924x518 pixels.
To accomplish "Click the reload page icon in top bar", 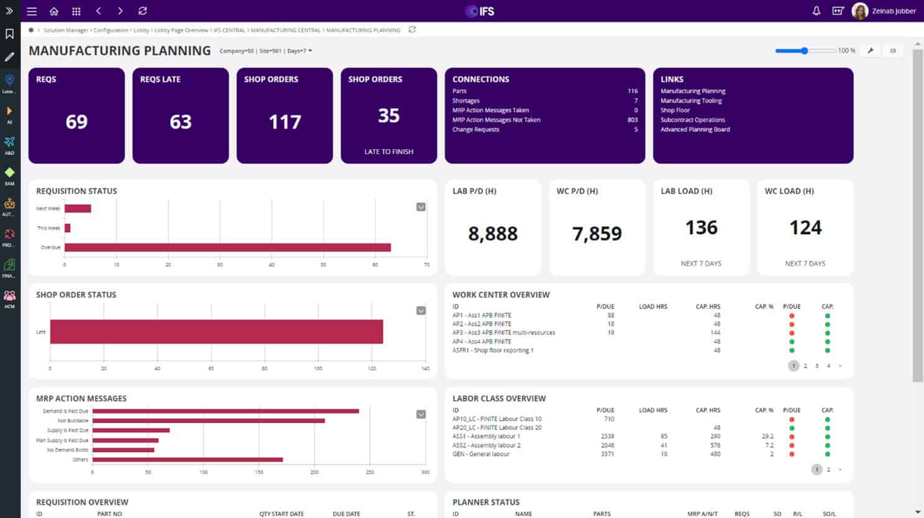I will click(142, 11).
